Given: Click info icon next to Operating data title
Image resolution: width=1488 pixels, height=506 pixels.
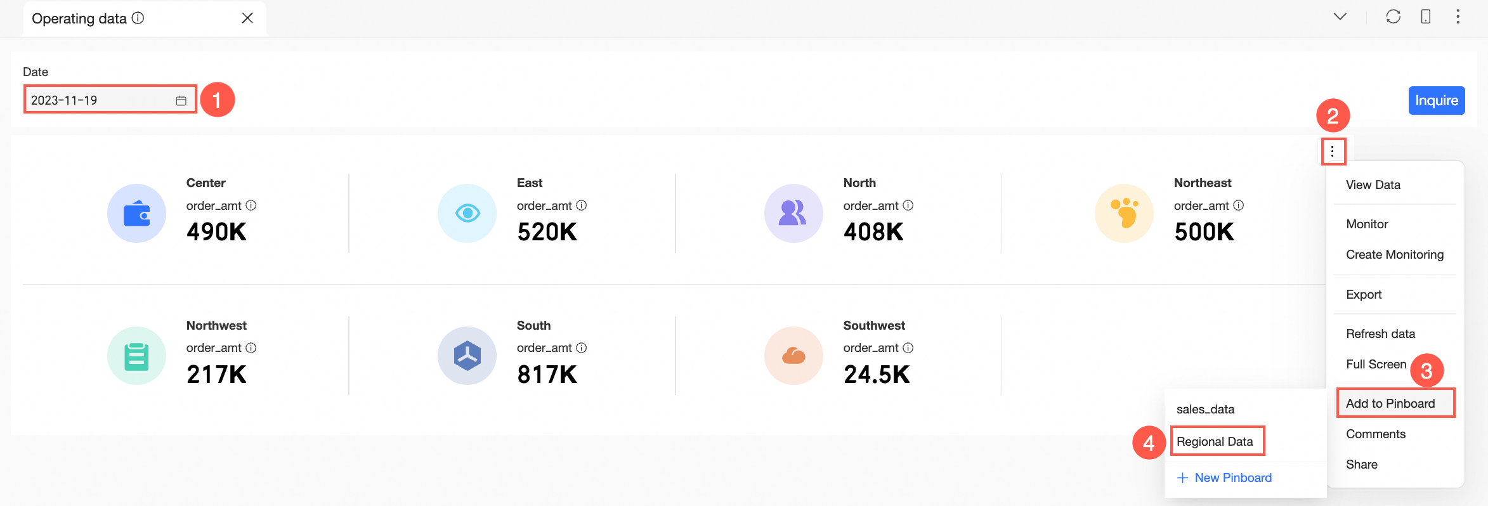Looking at the screenshot, I should click(138, 18).
